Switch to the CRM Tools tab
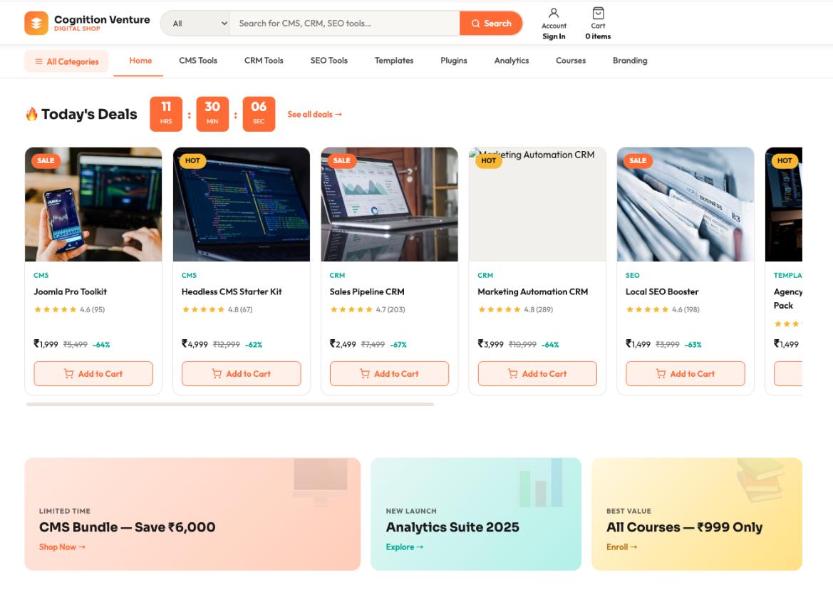 (264, 61)
